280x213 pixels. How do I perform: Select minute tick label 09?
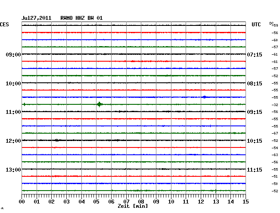(156, 202)
